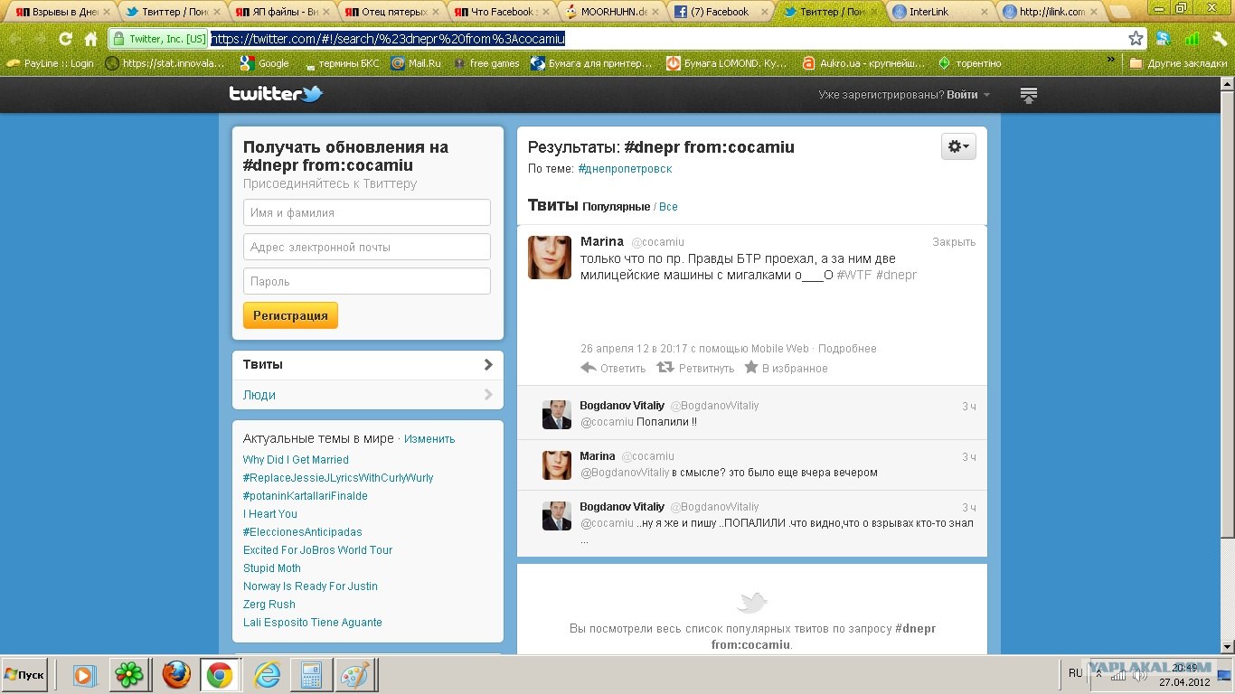Click the Twitter, Inc. [US] security badge
This screenshot has width=1235, height=694.
click(x=159, y=39)
